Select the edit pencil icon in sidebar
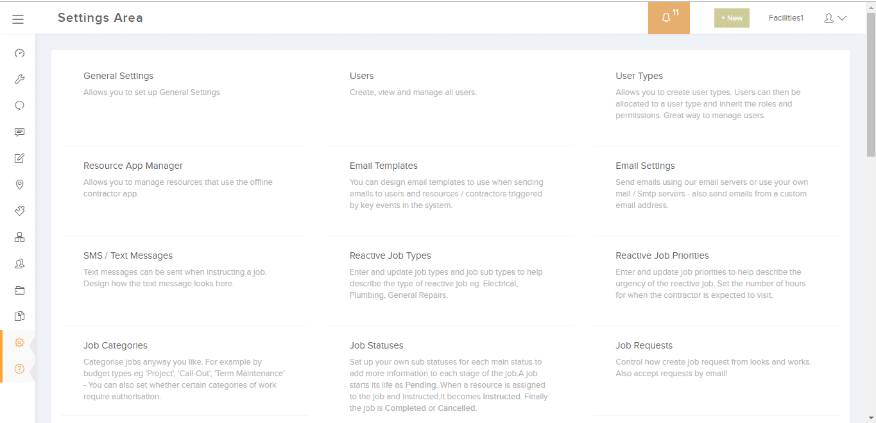This screenshot has height=423, width=876. (x=19, y=159)
